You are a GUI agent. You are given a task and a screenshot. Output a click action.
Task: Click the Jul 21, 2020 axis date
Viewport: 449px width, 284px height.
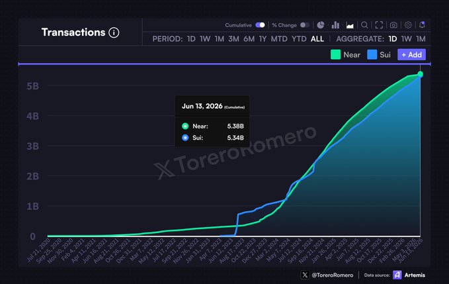(x=39, y=250)
